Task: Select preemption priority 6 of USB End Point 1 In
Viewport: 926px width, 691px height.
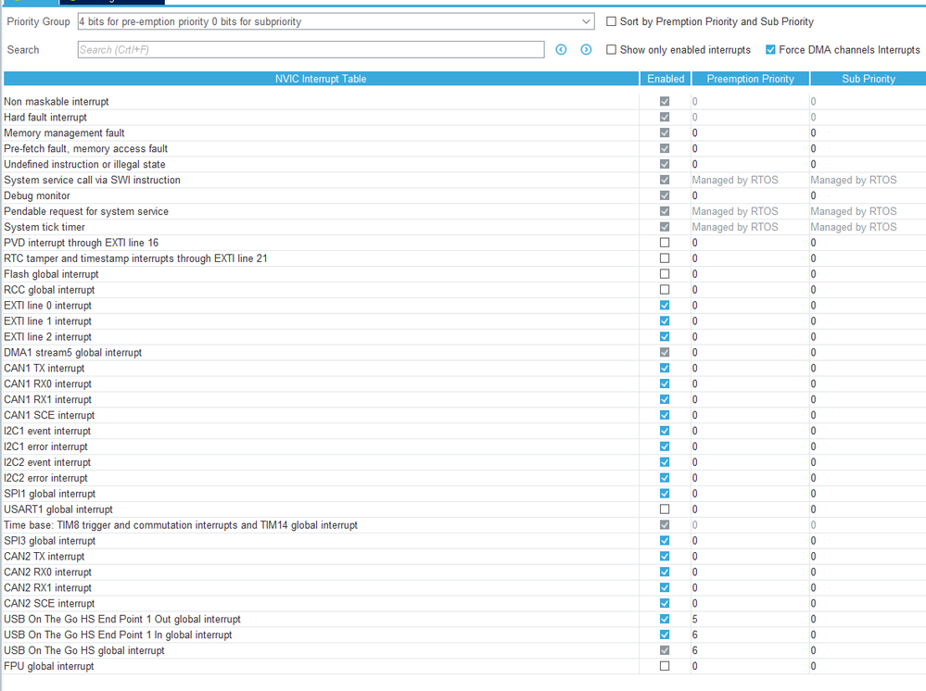Action: [x=750, y=634]
